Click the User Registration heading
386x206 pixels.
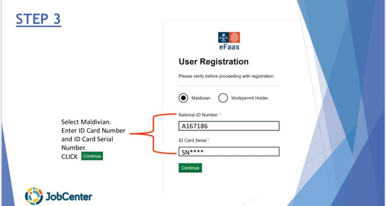click(214, 62)
